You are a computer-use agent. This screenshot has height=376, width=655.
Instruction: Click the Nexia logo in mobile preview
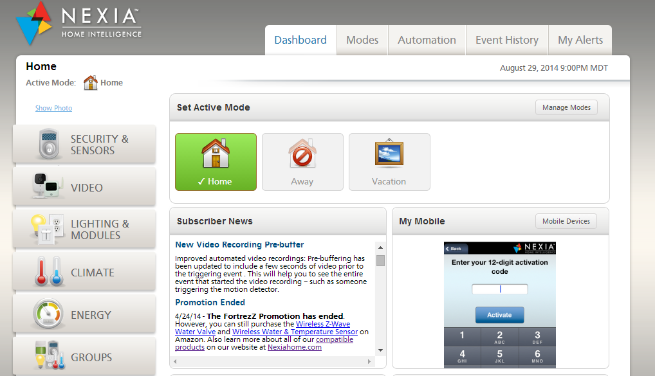[x=534, y=248]
